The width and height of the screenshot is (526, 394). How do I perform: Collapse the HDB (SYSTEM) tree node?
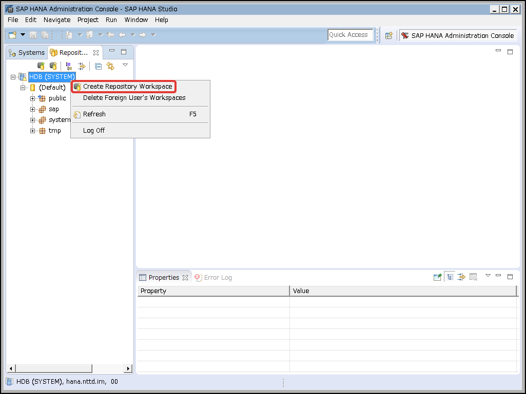pyautogui.click(x=13, y=77)
